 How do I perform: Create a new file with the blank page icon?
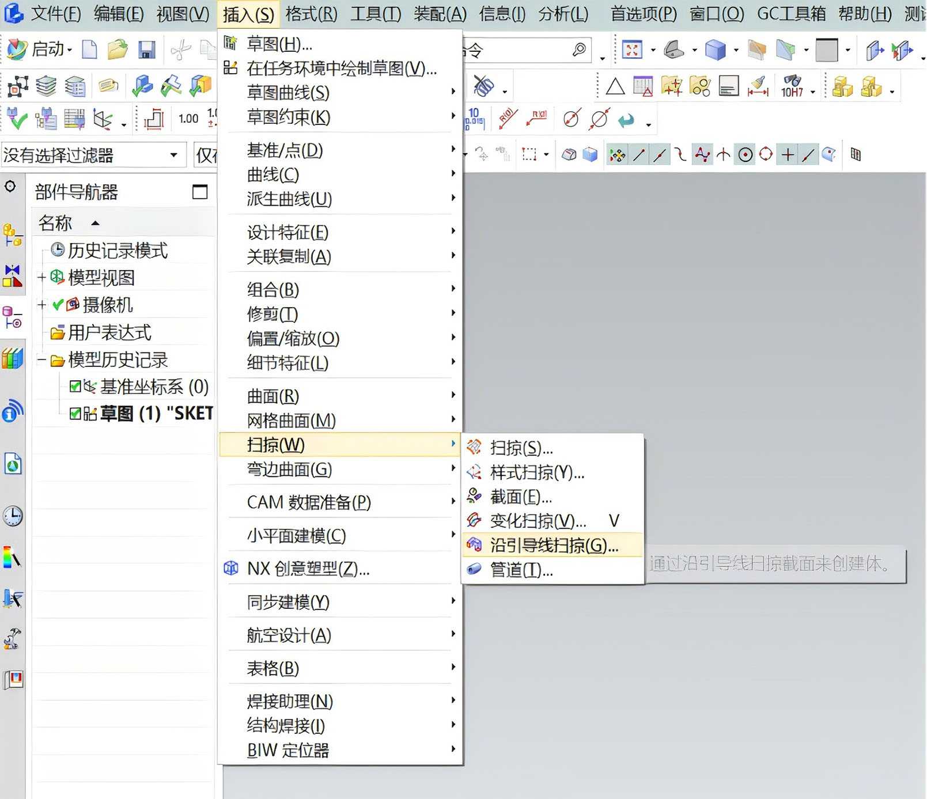point(89,50)
